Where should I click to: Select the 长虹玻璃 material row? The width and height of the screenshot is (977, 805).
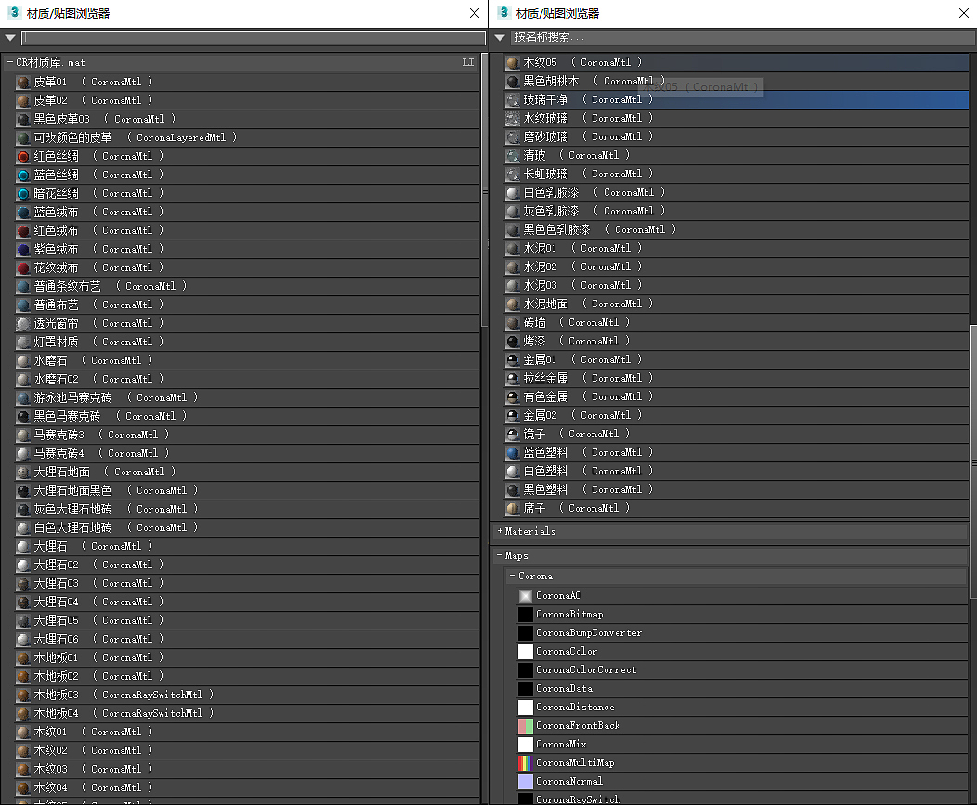point(736,174)
